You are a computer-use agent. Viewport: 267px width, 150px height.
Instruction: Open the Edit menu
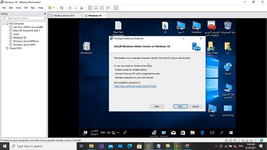coord(11,8)
